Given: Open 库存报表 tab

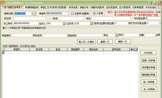Looking at the screenshot, I should click(73, 8).
